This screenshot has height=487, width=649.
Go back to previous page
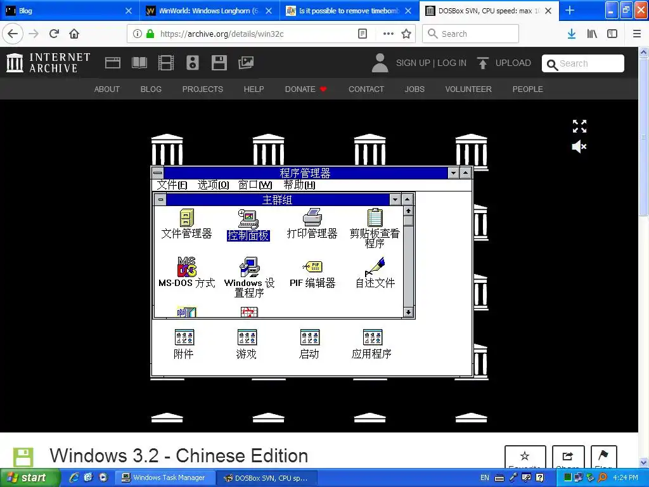point(13,34)
